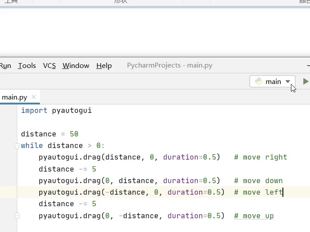The image size is (310, 232).
Task: Click the second 'distance -= 5' line
Action: pyautogui.click(x=68, y=204)
